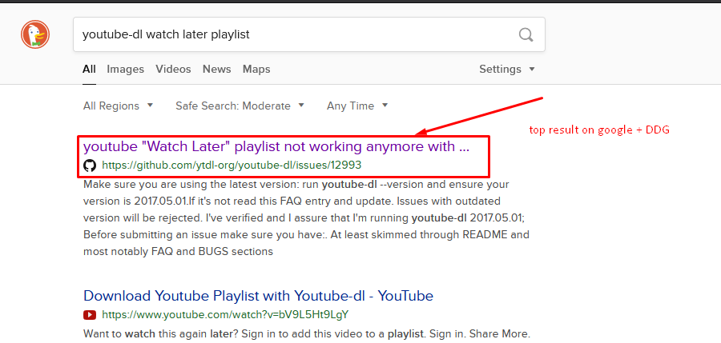
Task: Expand the All Regions filter
Action: click(x=118, y=106)
